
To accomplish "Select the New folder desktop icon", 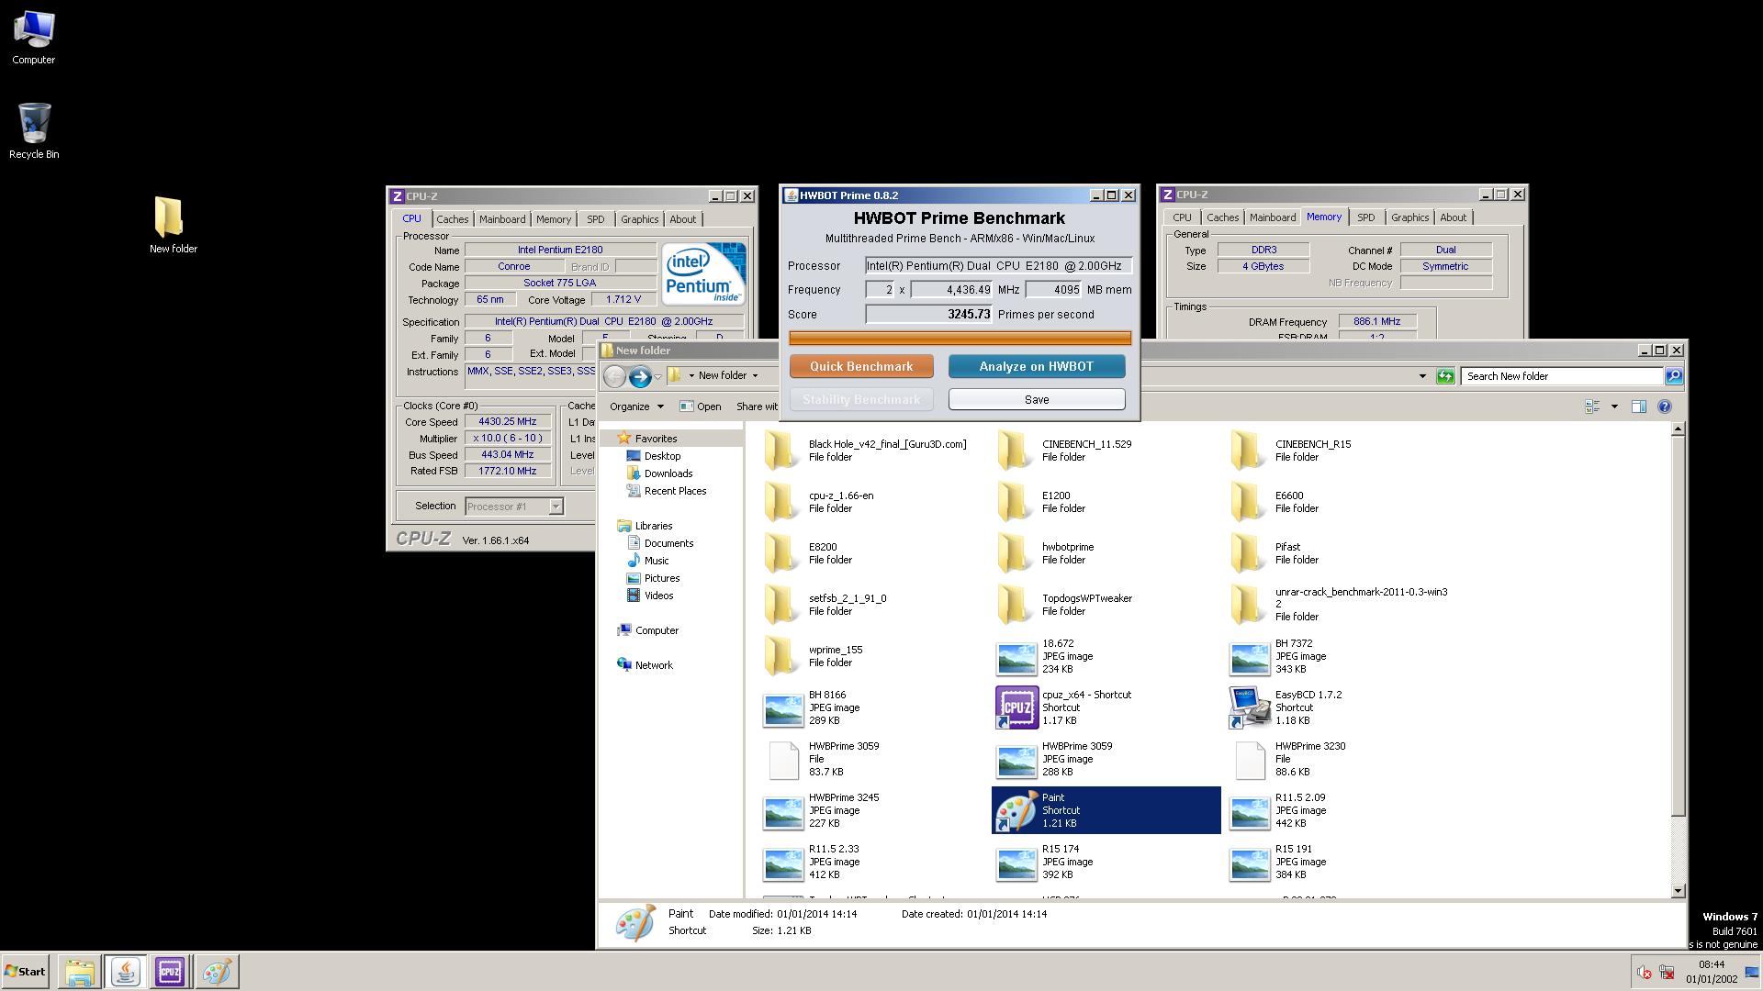I will (173, 225).
